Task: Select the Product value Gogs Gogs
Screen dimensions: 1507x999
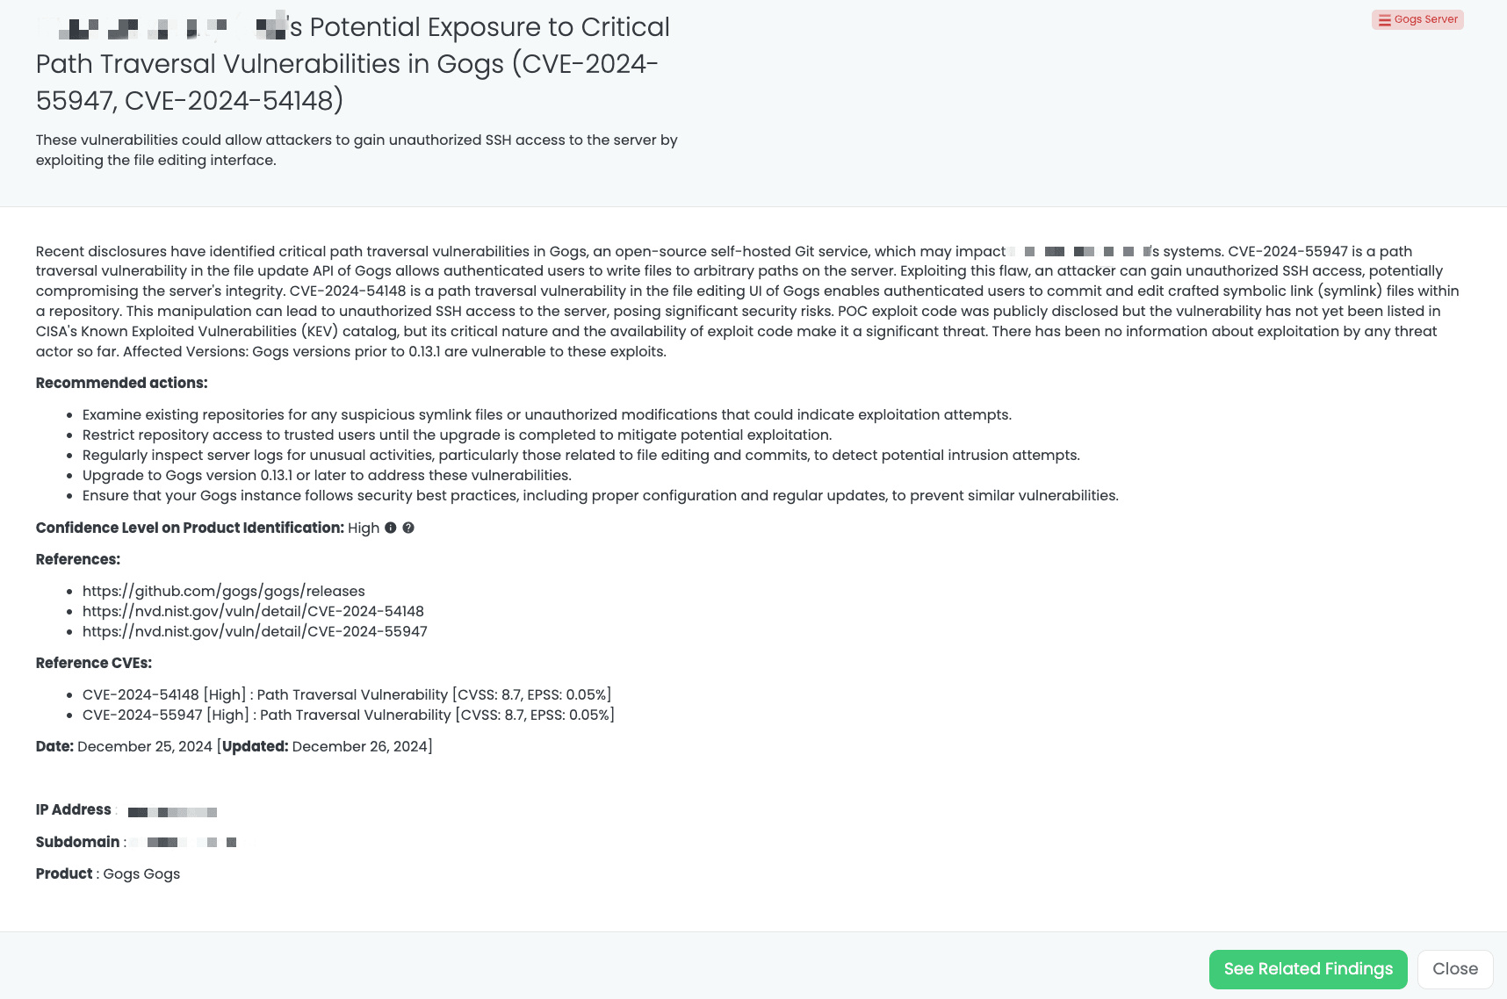Action: (x=141, y=873)
